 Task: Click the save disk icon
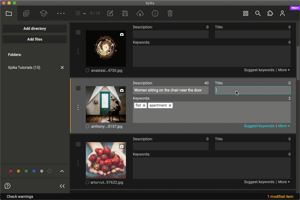click(125, 13)
